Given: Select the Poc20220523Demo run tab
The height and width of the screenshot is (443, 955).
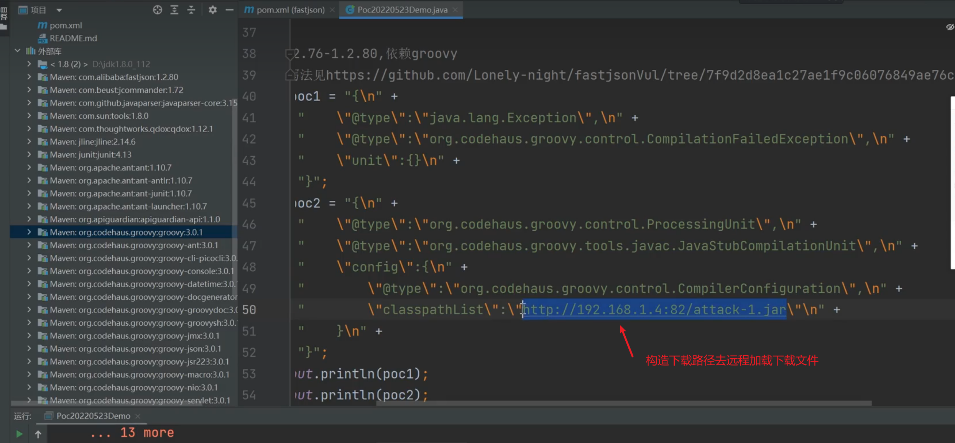Looking at the screenshot, I should pos(93,416).
